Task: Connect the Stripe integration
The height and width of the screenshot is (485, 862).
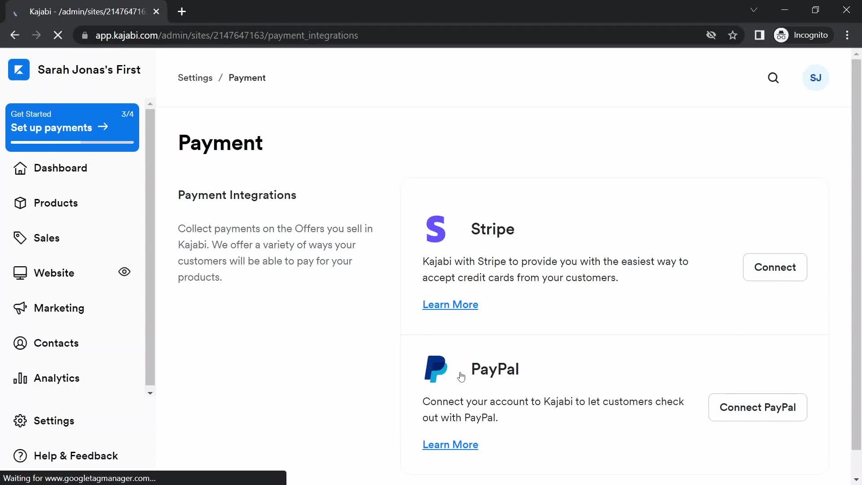Action: point(775,267)
